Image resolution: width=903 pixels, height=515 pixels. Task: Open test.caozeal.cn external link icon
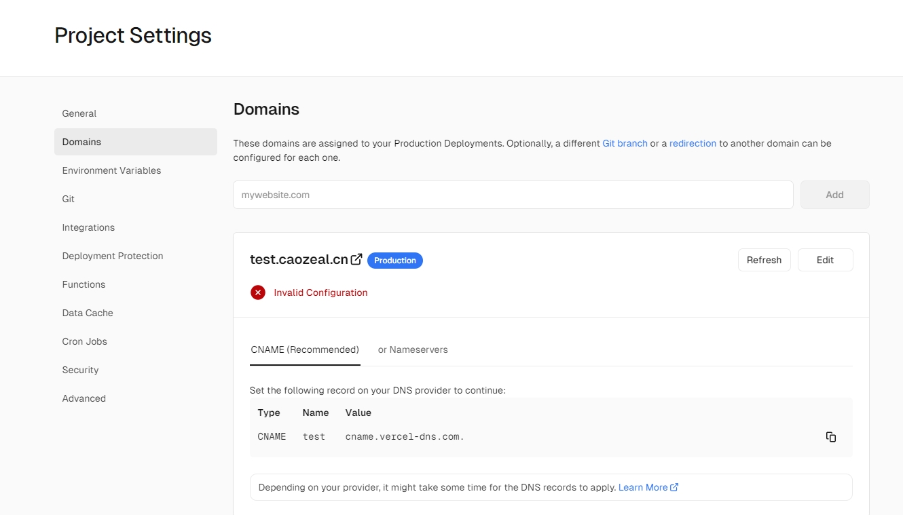(x=356, y=260)
